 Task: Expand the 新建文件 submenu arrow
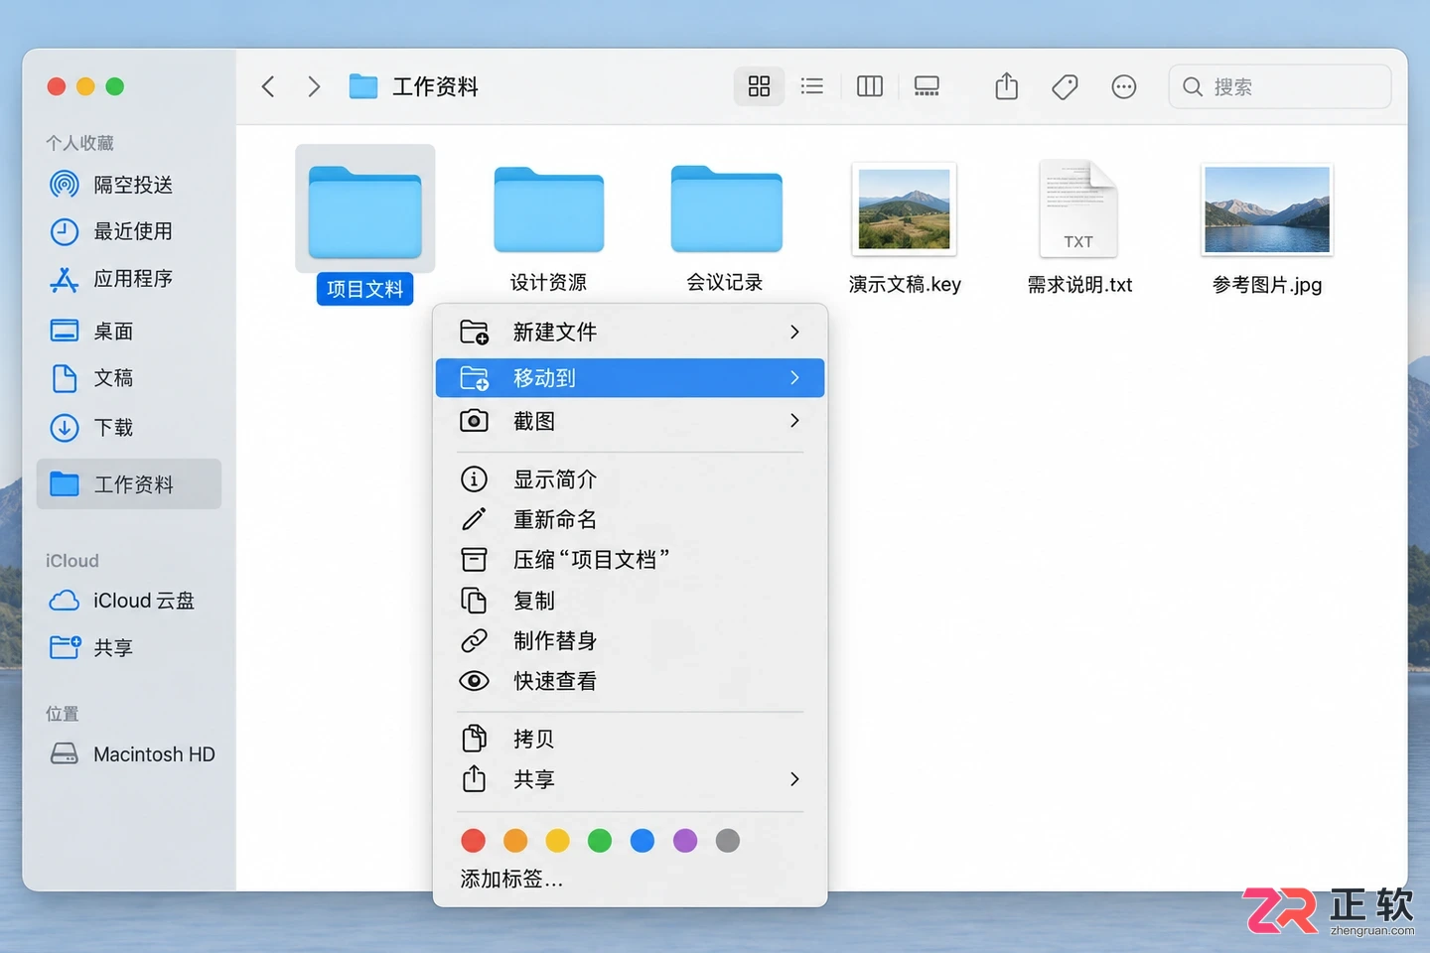(794, 332)
